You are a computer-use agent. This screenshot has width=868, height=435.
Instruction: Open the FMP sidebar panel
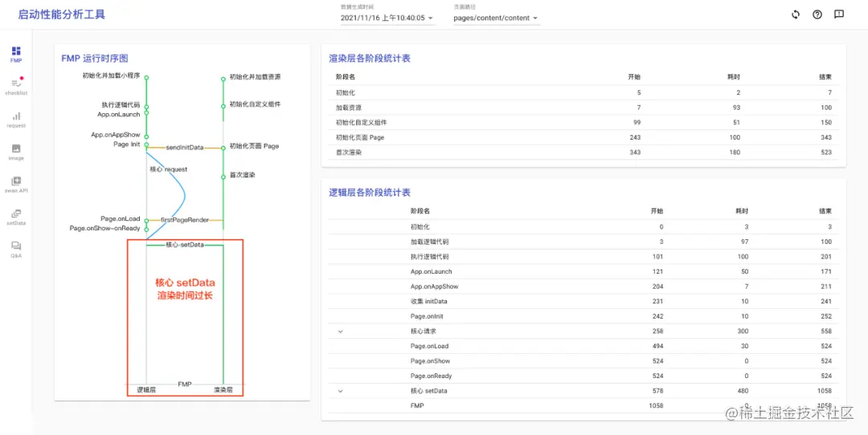coord(16,54)
